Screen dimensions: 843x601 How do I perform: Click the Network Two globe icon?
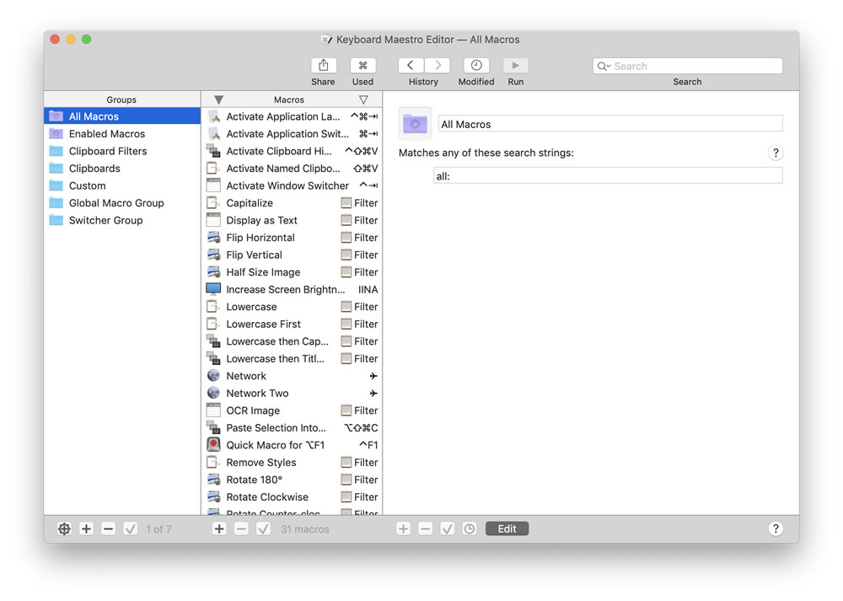click(x=213, y=393)
